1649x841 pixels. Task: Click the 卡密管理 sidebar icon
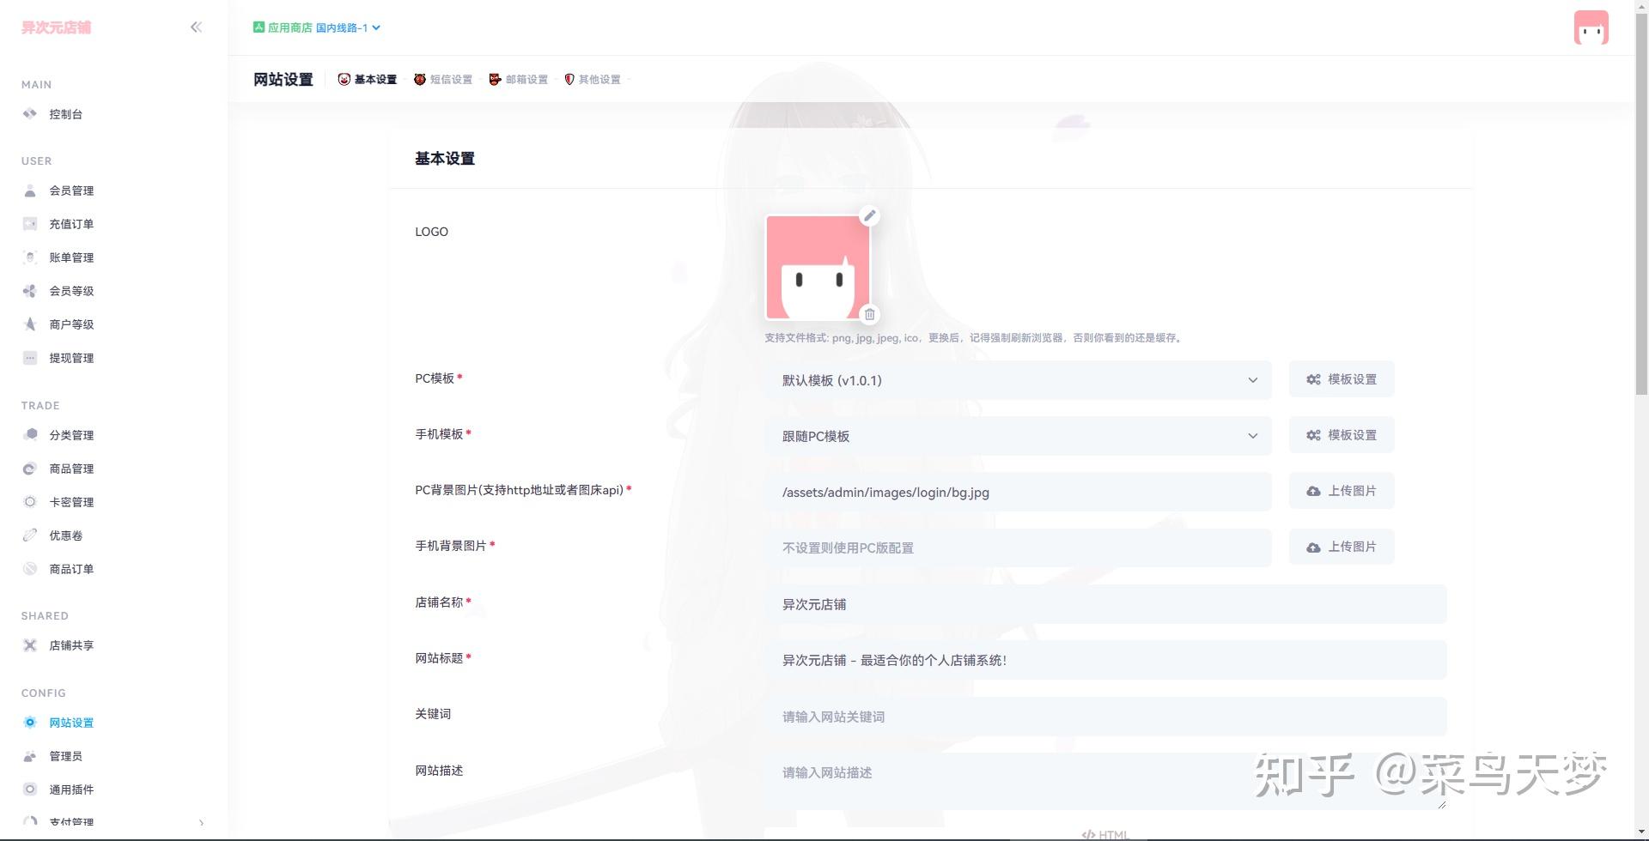tap(30, 502)
